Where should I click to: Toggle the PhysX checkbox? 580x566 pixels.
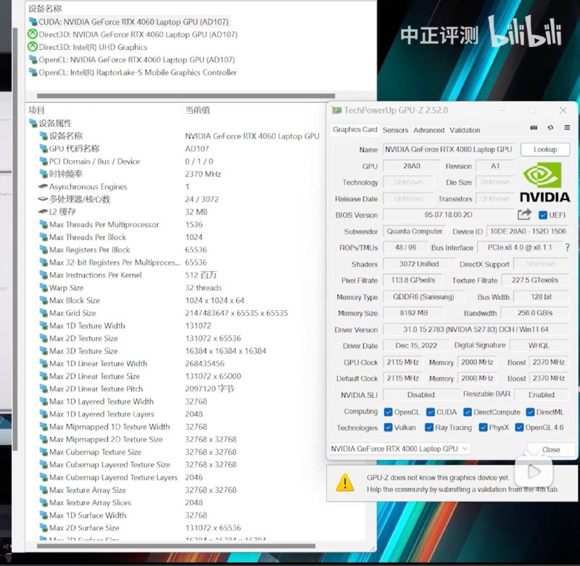coord(483,428)
